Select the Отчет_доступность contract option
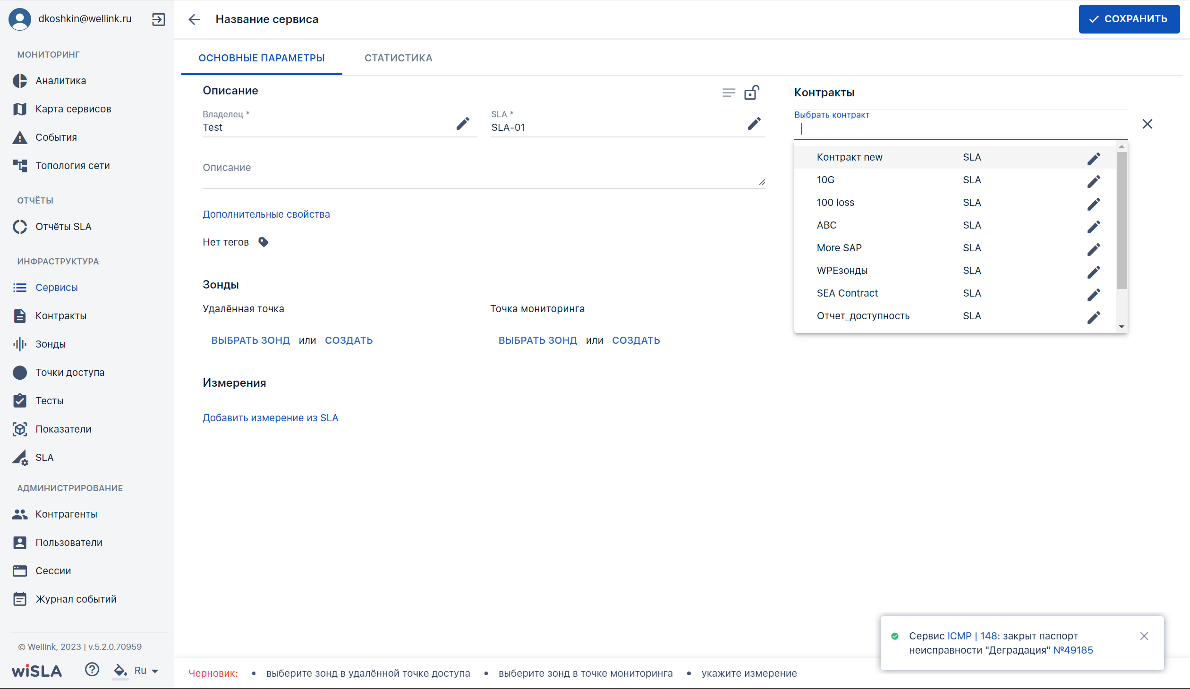Screen dimensions: 1190x689 tap(955, 316)
